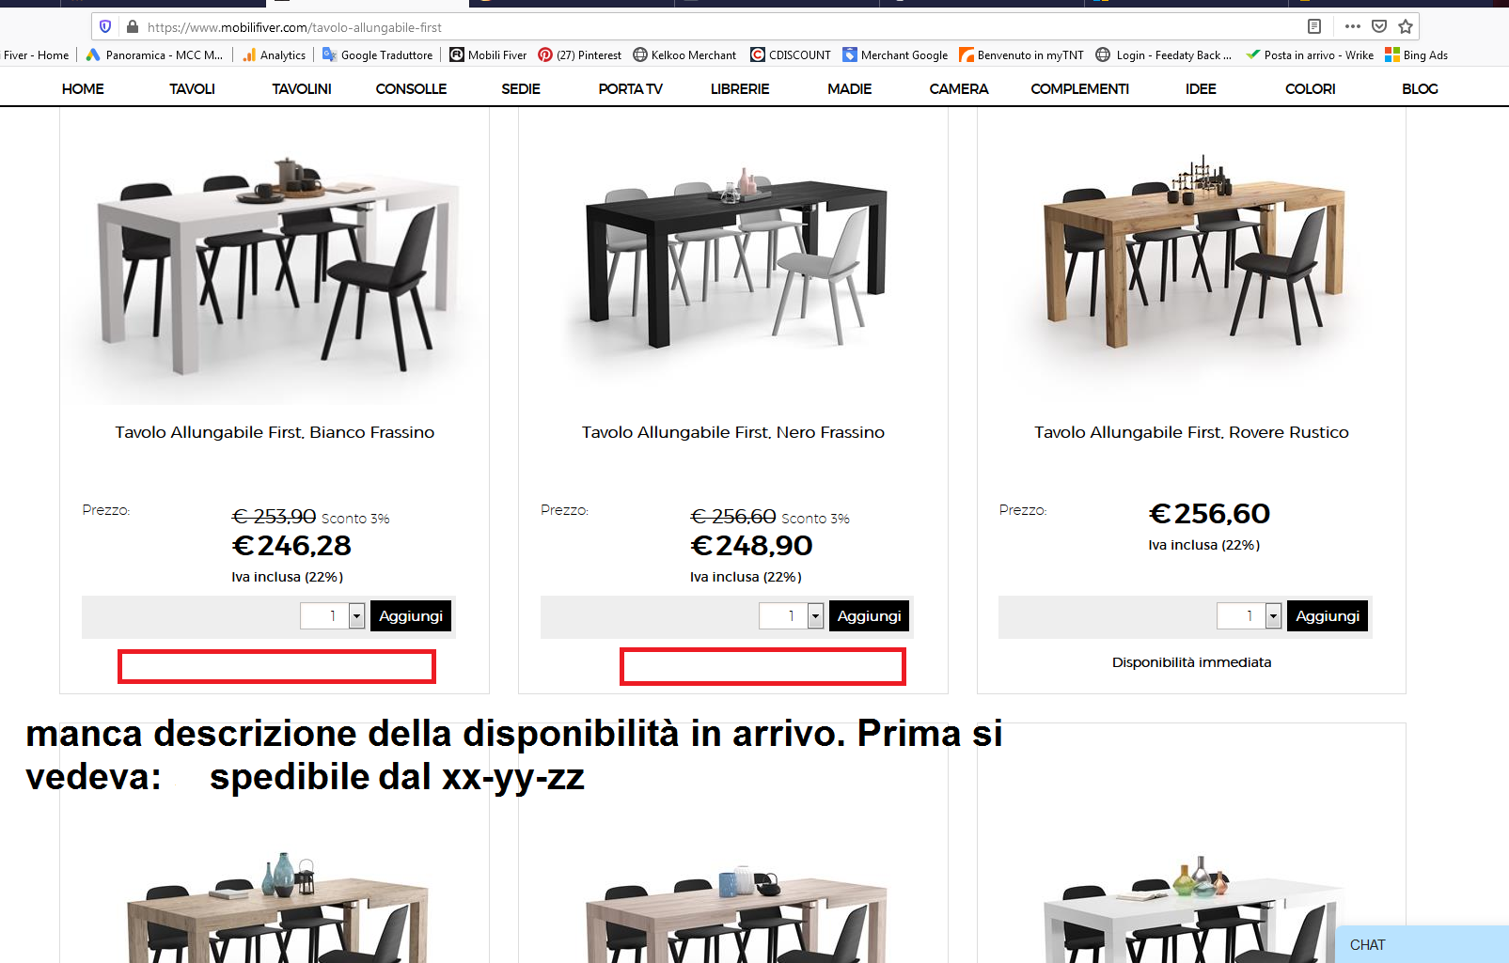Expand quantity dropdown for Nero Frassino table
Viewport: 1509px width, 963px height.
point(815,616)
